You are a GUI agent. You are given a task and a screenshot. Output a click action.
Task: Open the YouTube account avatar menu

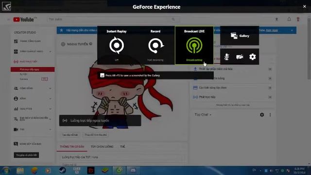click(x=298, y=19)
